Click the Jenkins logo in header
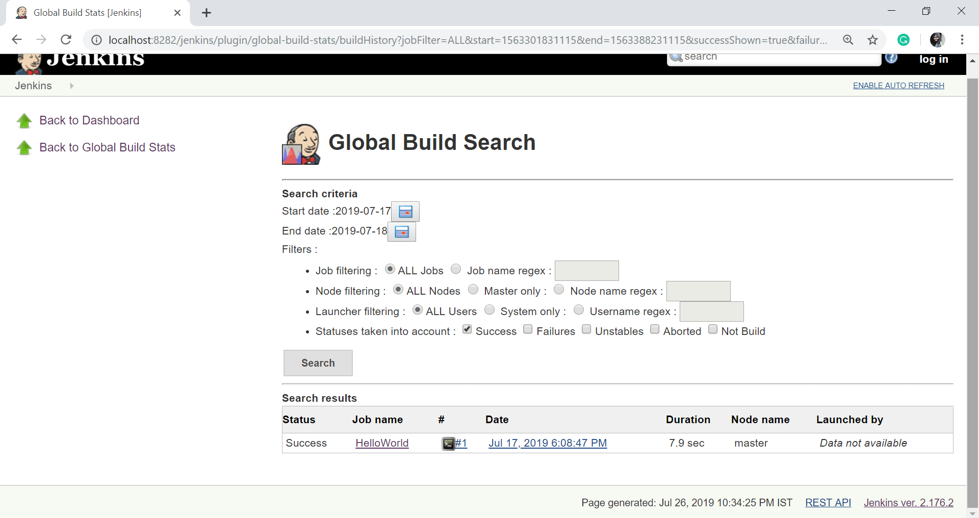This screenshot has height=518, width=979. point(81,61)
